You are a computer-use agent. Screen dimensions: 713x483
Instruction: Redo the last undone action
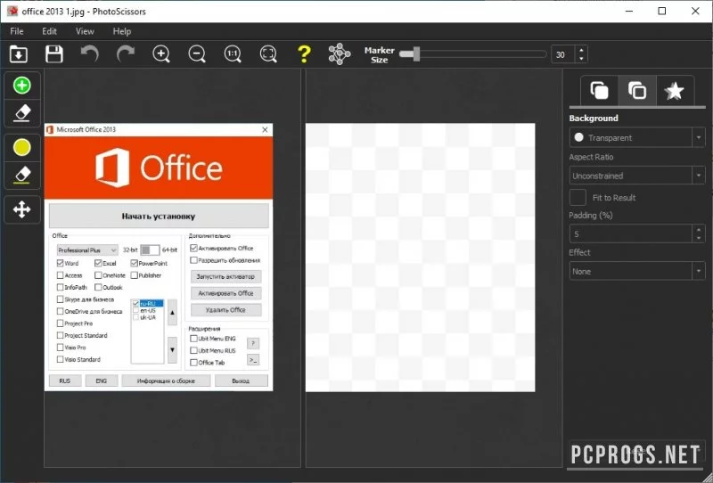pos(126,54)
